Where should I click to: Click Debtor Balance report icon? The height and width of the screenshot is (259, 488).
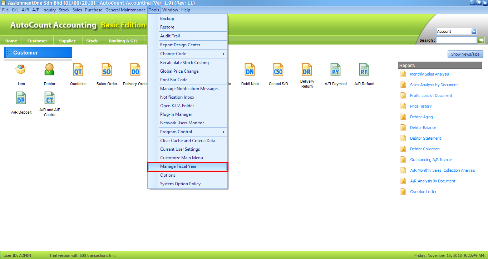(x=403, y=128)
